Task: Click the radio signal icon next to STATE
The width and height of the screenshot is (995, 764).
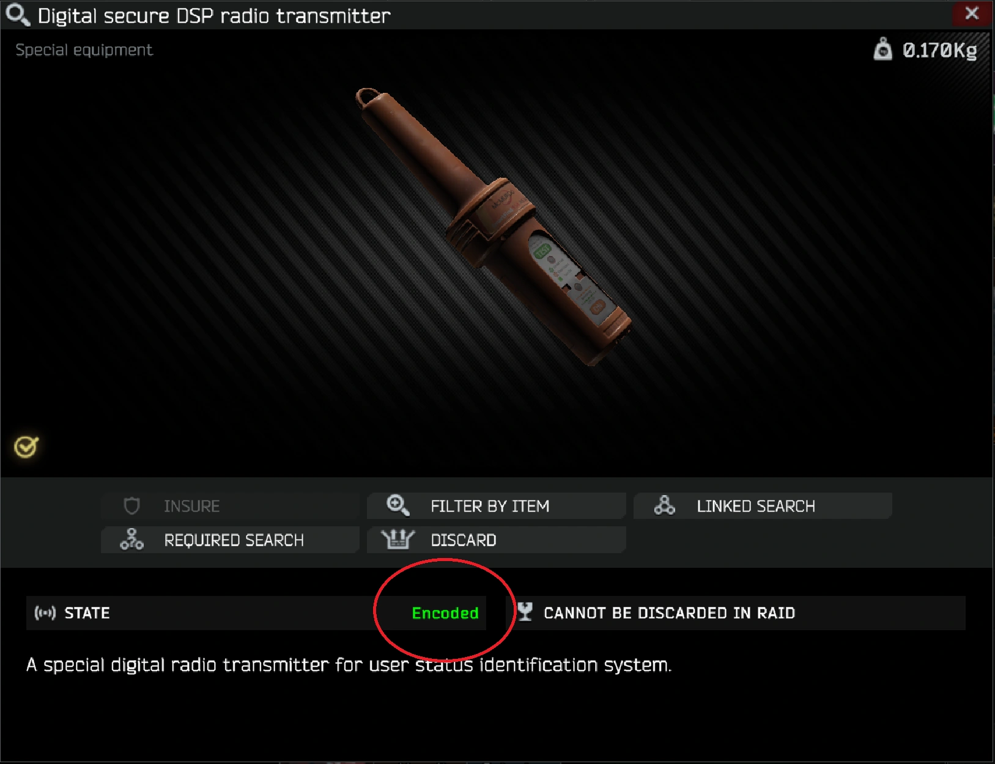Action: click(x=45, y=613)
